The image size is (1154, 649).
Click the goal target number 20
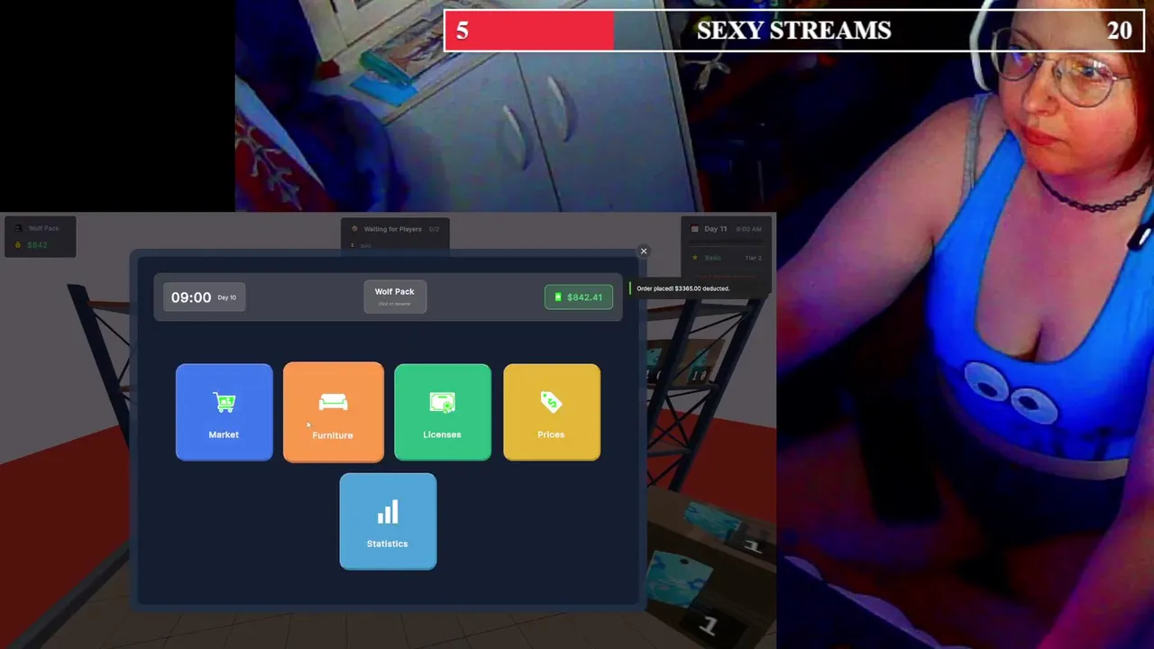(1119, 31)
